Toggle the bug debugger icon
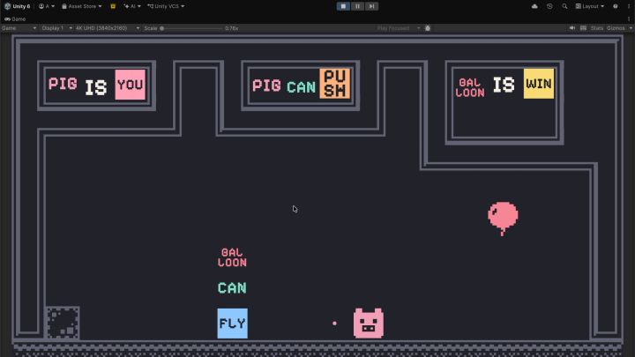The width and height of the screenshot is (635, 357). (x=428, y=28)
